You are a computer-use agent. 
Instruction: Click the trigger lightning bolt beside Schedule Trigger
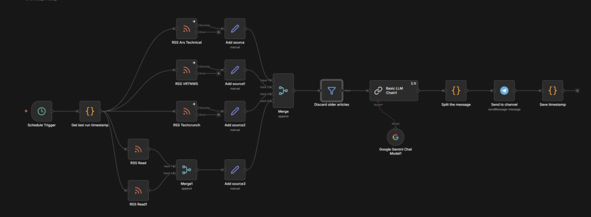click(x=26, y=111)
